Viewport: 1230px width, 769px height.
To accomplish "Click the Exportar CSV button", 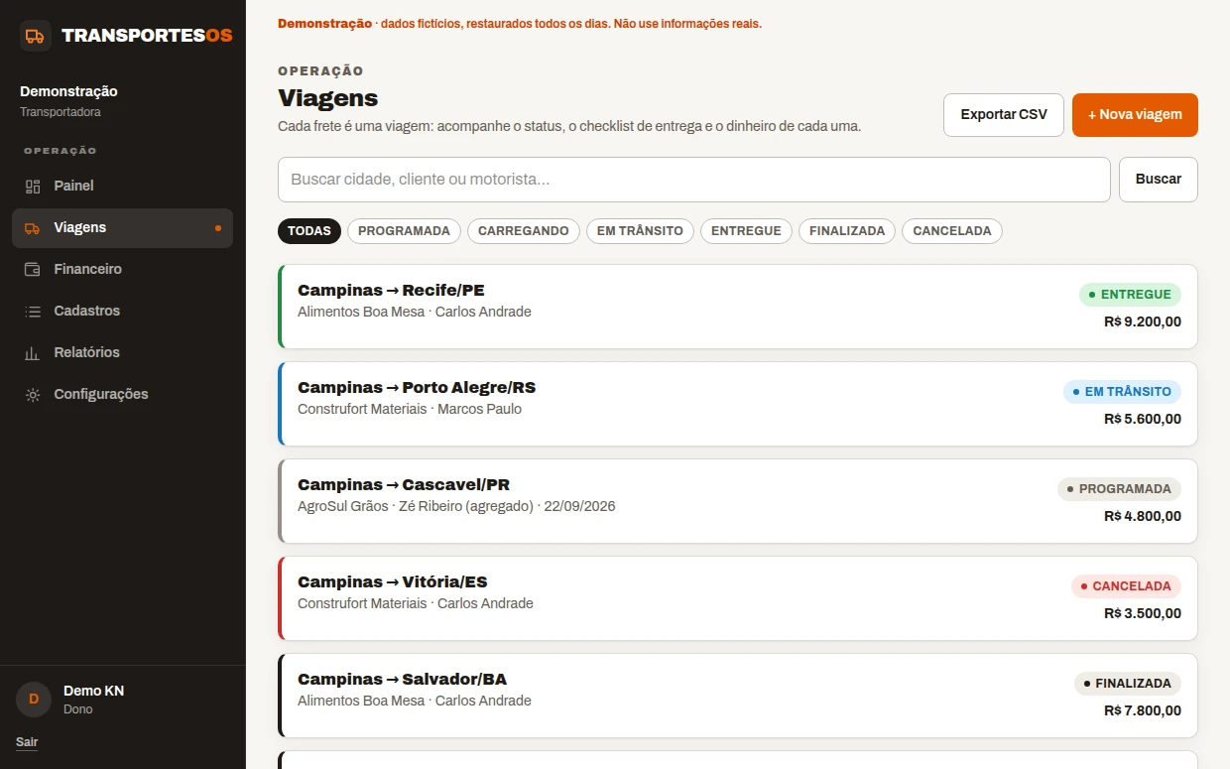I will pos(1004,115).
